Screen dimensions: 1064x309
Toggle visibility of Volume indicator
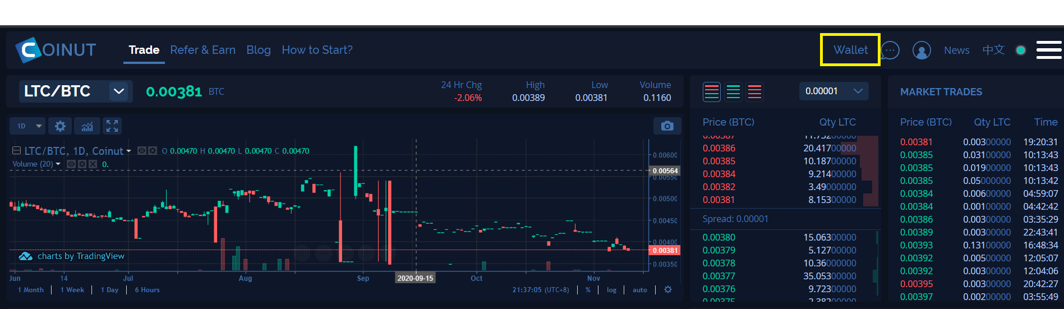pos(71,164)
